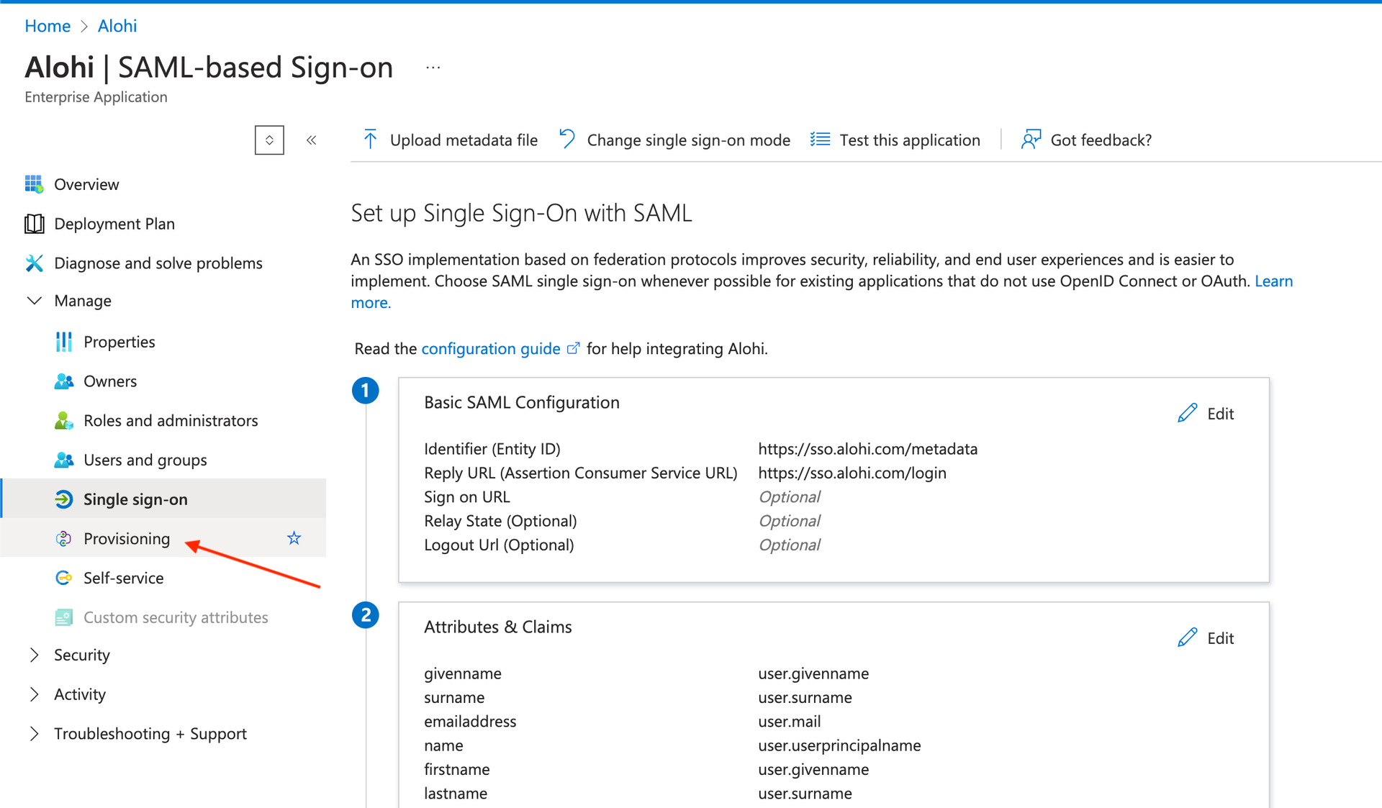Edit the Basic SAML Configuration
1382x808 pixels.
coord(1206,414)
